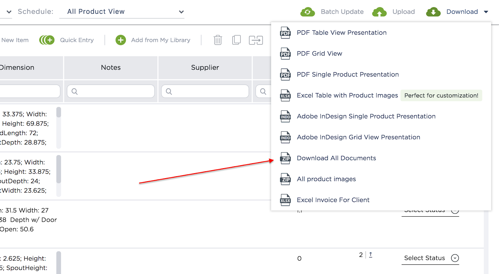Viewport: 499px width, 274px height.
Task: Click the New Item button
Action: (15, 40)
